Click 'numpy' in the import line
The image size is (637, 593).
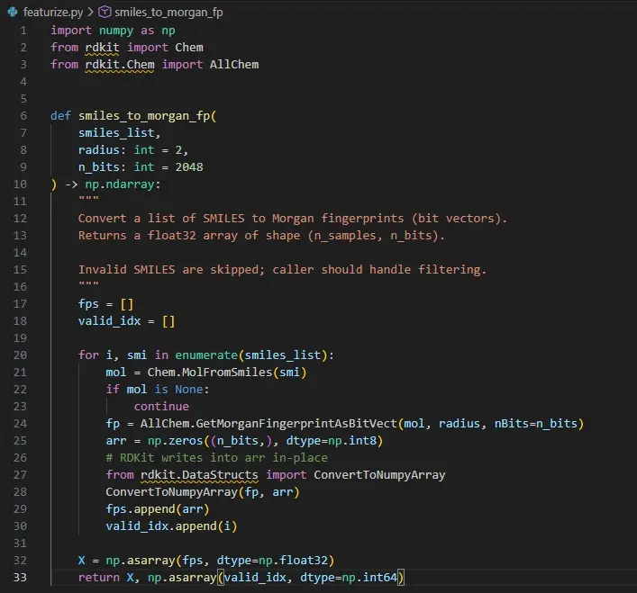coord(116,31)
